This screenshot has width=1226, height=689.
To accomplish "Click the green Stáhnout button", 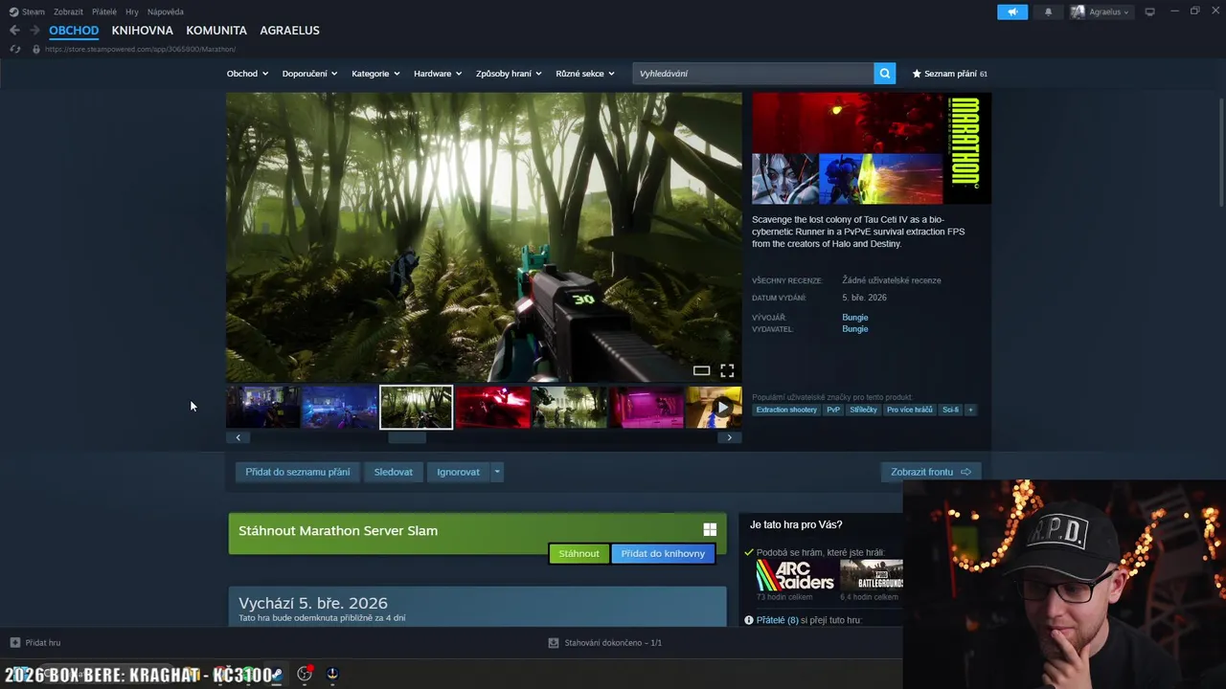I will click(x=579, y=553).
